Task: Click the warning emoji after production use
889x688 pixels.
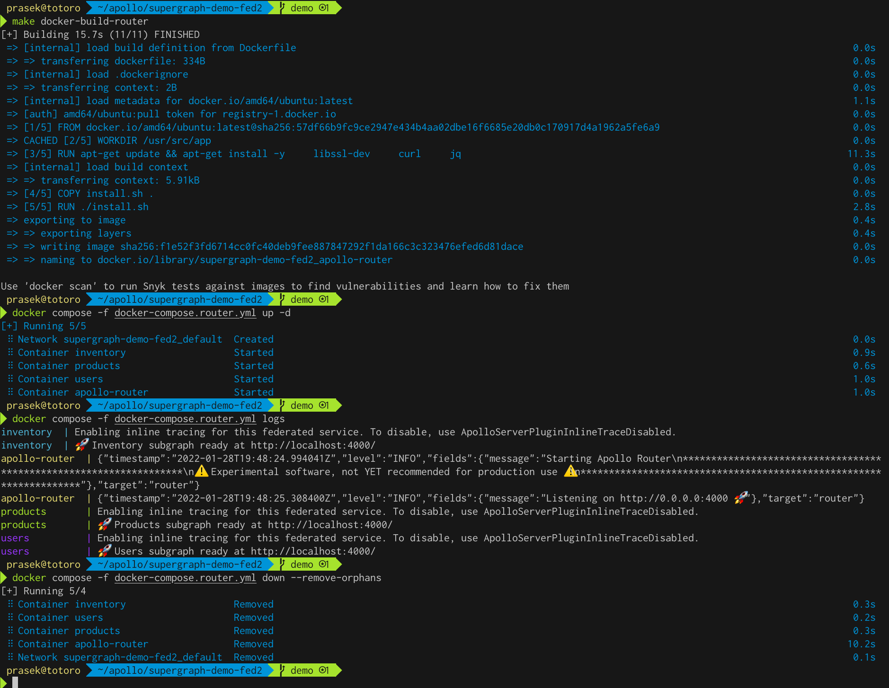Action: (x=570, y=471)
